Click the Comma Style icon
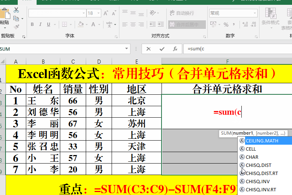The image size is (292, 195). pyautogui.click(x=234, y=24)
